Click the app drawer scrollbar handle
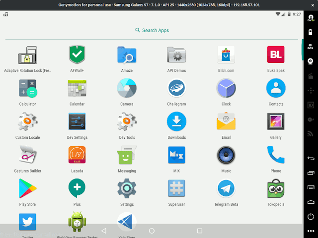The width and height of the screenshot is (318, 238). coord(302,50)
